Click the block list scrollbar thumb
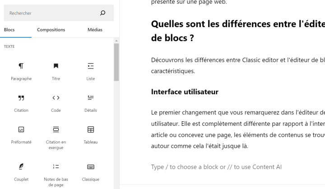 pos(116,62)
